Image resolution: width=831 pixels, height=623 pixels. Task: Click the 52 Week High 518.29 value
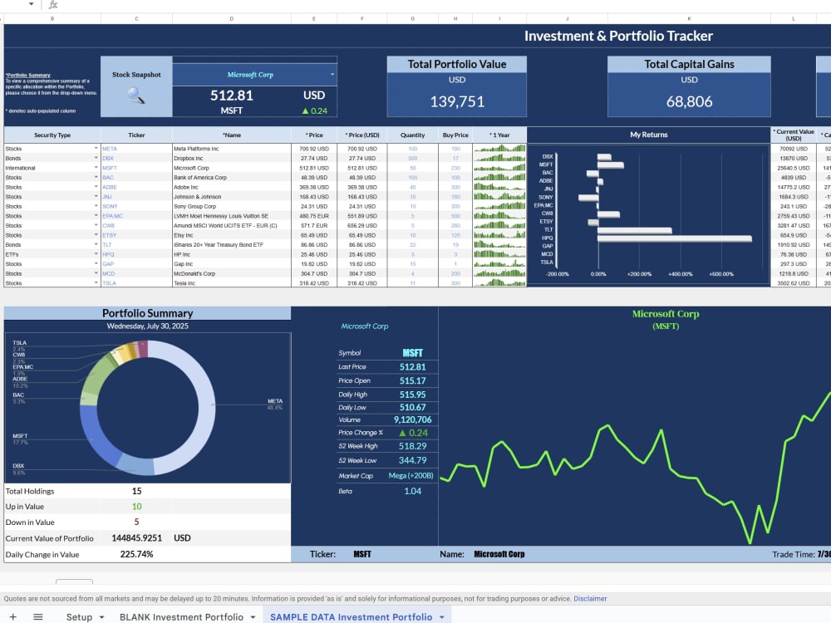pyautogui.click(x=412, y=446)
